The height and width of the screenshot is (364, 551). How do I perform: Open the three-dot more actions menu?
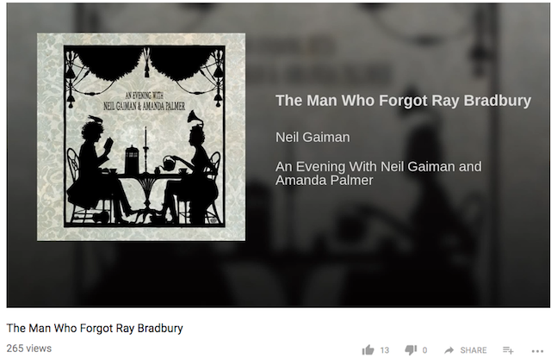537,350
